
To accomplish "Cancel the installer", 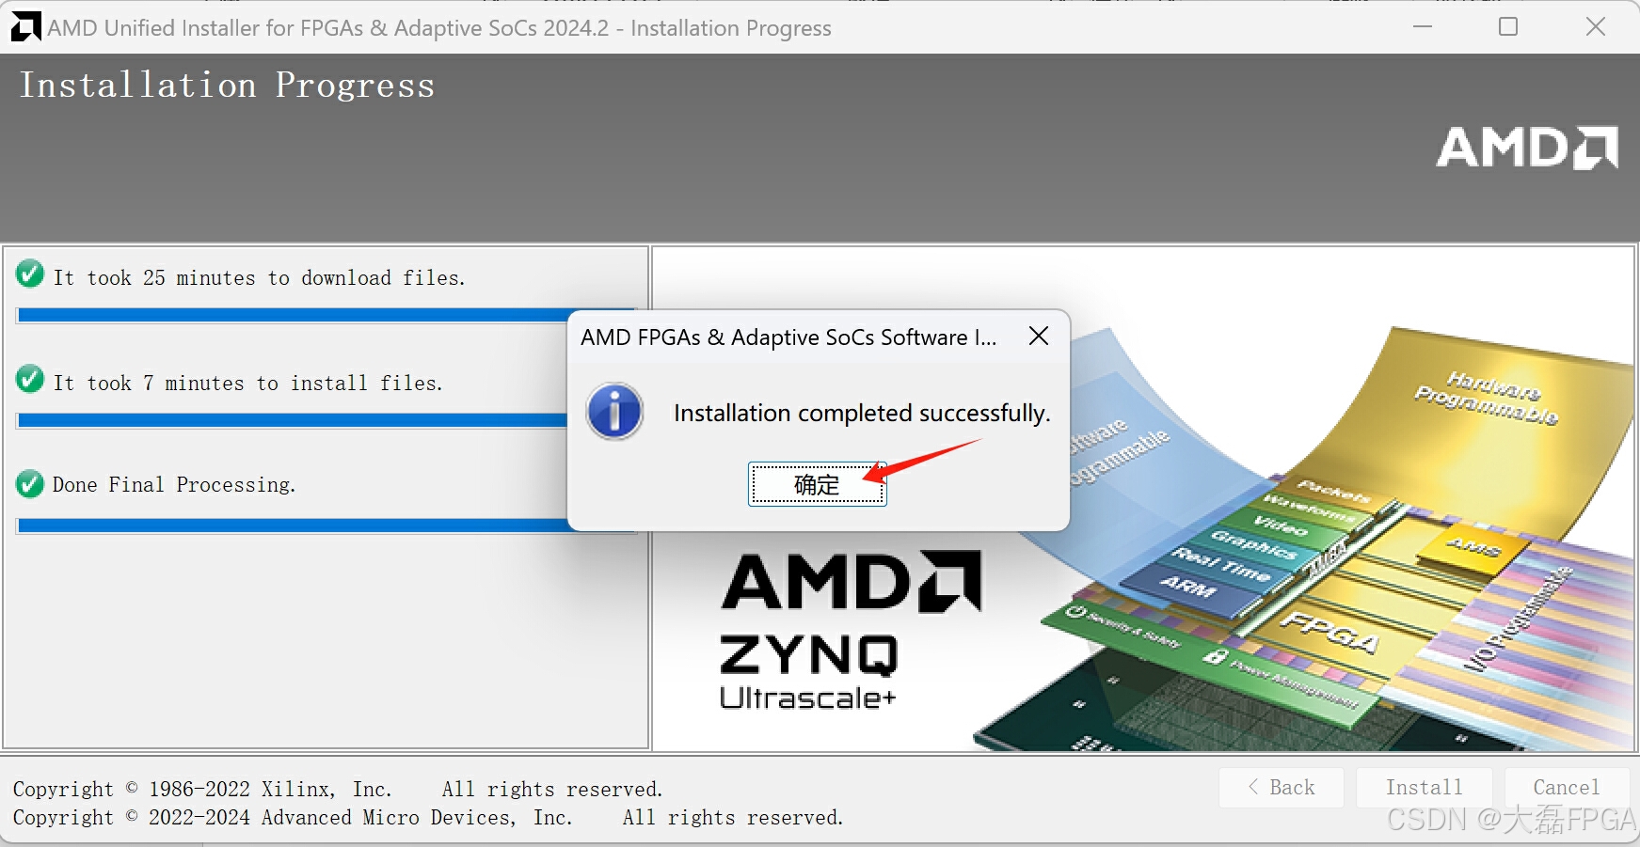I will click(1567, 788).
